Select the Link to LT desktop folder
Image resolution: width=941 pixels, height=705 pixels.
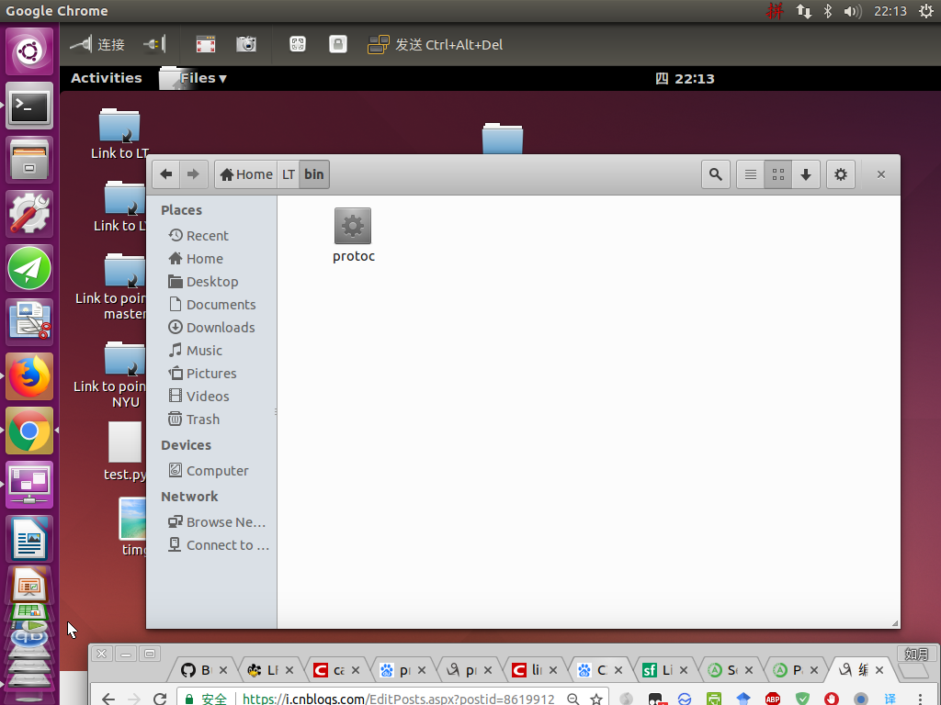119,134
